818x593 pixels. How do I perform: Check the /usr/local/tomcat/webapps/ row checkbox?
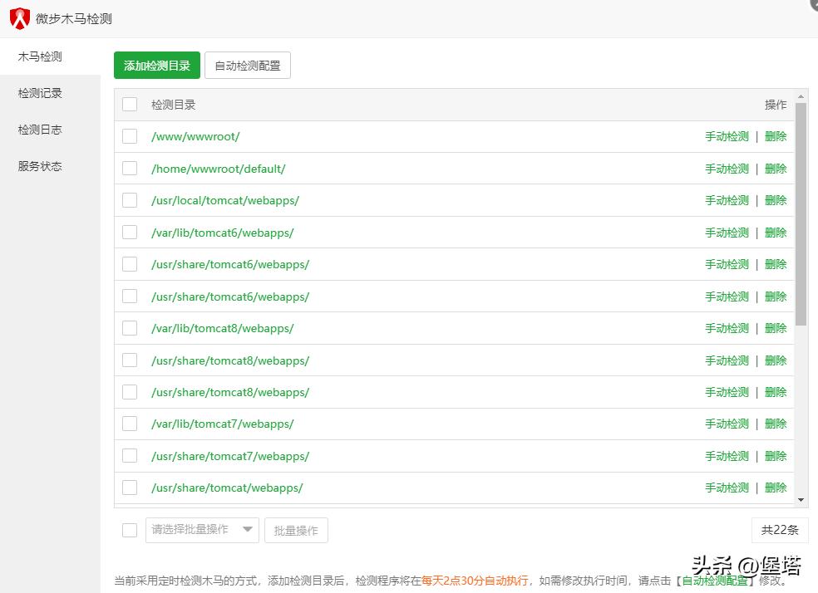pos(130,199)
